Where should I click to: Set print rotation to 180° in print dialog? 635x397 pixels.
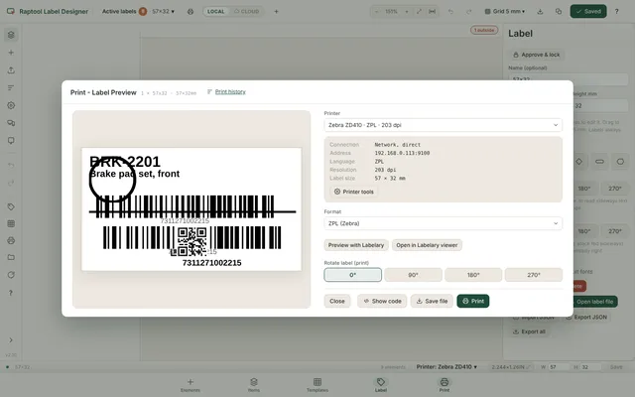coord(473,275)
